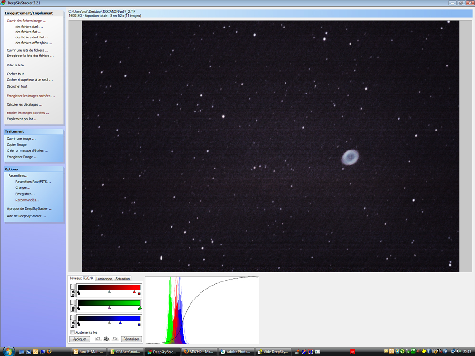This screenshot has width=475, height=356.
Task: Click Empiler les images cochées
Action: [x=28, y=112]
